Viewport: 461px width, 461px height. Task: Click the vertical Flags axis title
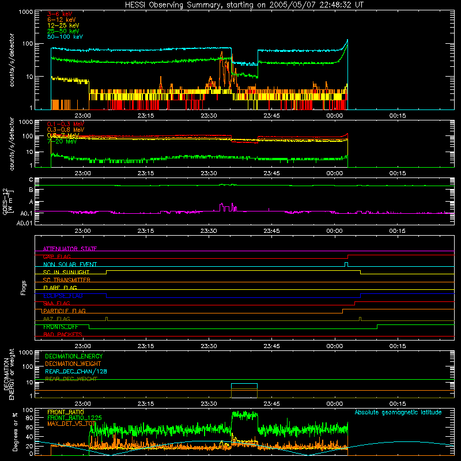[24, 288]
